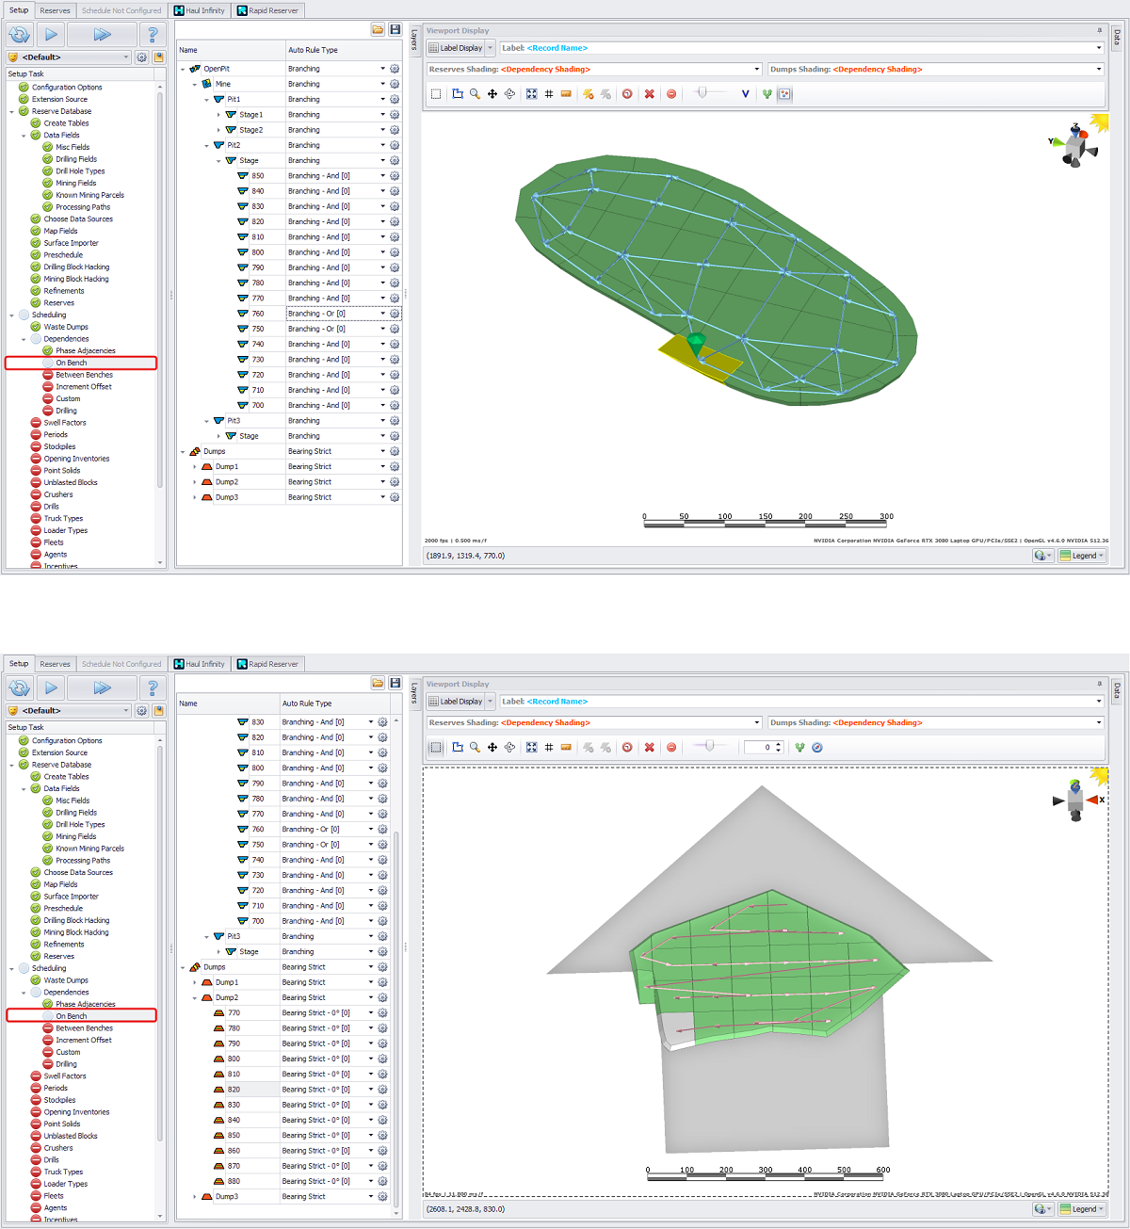The width and height of the screenshot is (1130, 1229).
Task: Click the blue V icon in viewport toolbar
Action: 745,94
